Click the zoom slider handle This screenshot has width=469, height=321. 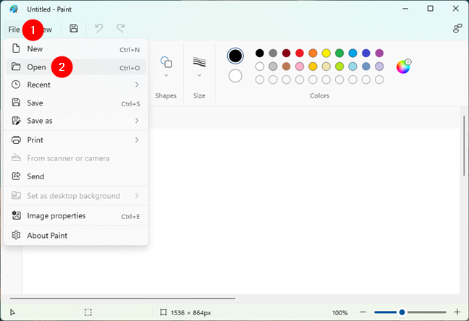tap(402, 312)
